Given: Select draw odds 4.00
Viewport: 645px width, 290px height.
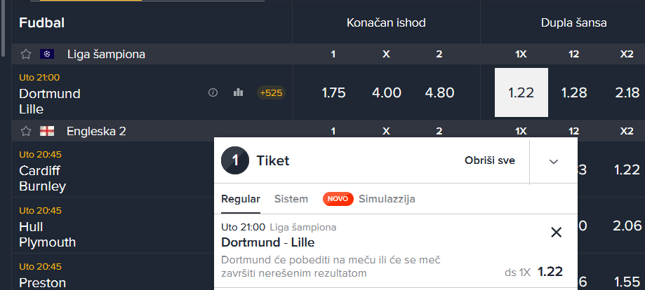Looking at the screenshot, I should point(386,92).
